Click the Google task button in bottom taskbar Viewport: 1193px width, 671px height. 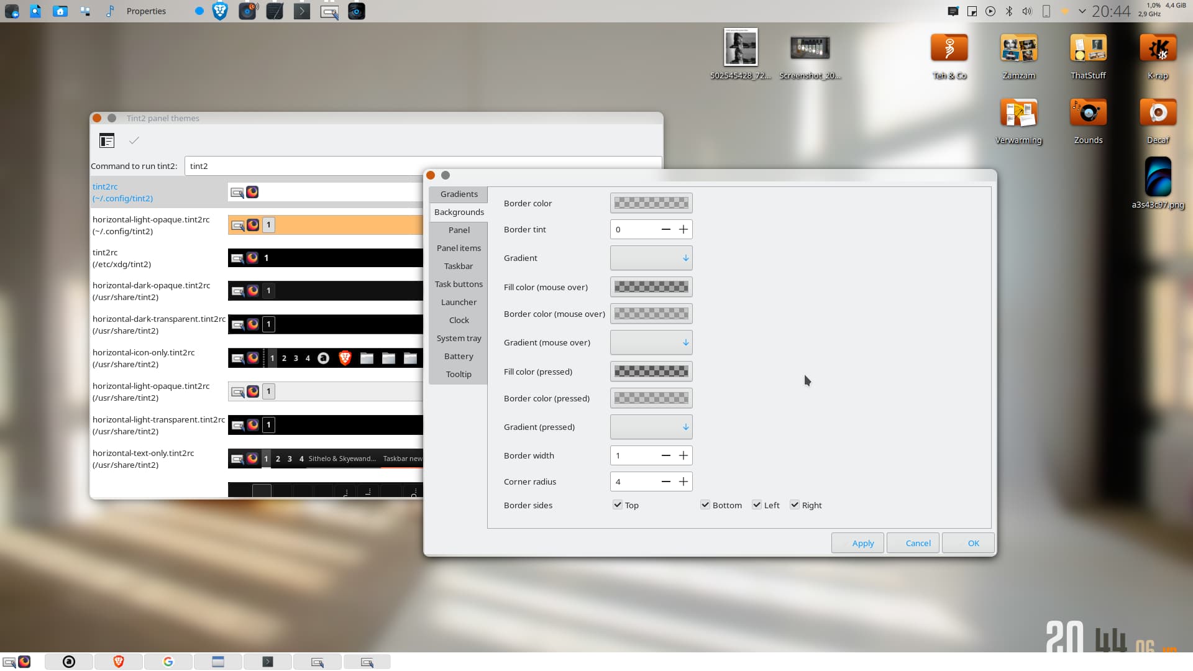coord(168,662)
